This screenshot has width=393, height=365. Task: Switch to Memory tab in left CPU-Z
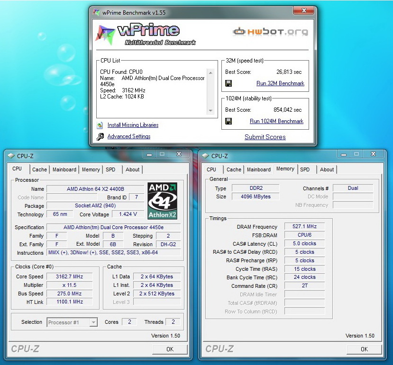(x=91, y=169)
